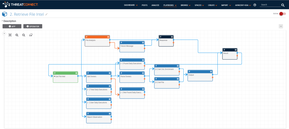This screenshot has width=289, height=129.
Task: Expand the left side panel arrow
Action: click(4, 33)
